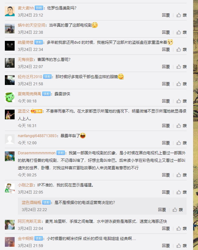Like 金中炯炯's comment at the bottom

181,246
